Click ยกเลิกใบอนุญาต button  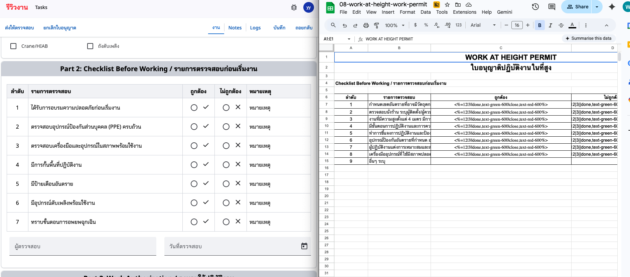pyautogui.click(x=60, y=28)
